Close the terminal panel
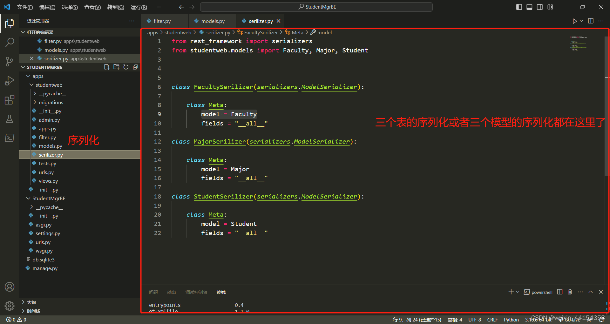 click(601, 292)
